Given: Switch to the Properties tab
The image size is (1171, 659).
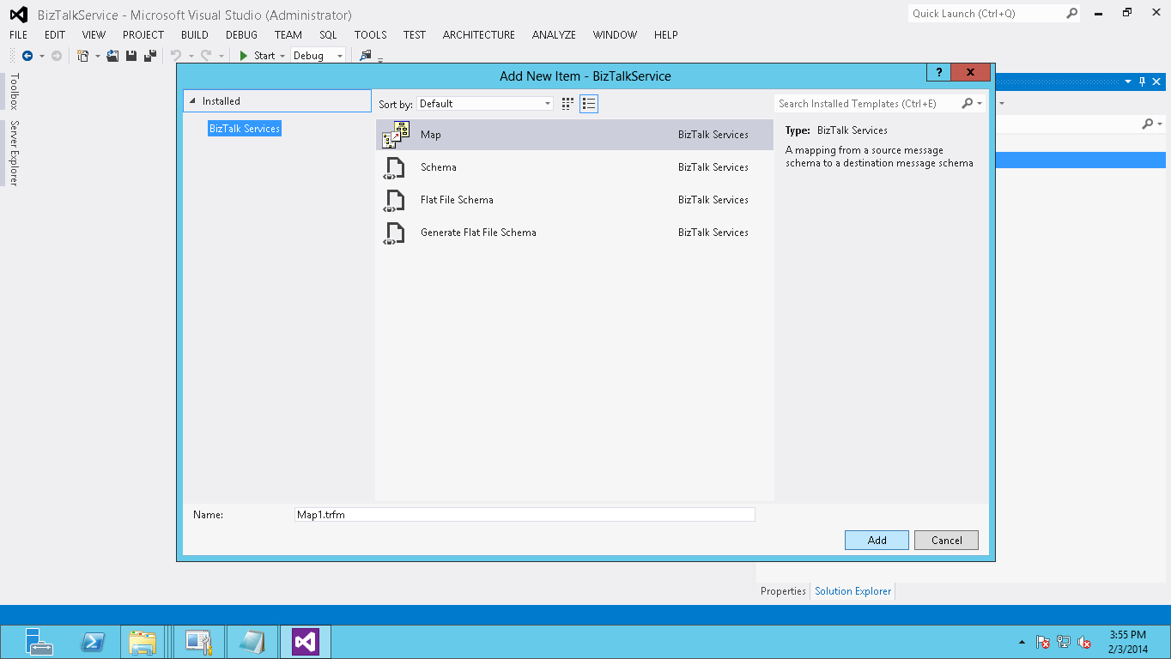Looking at the screenshot, I should pos(783,591).
